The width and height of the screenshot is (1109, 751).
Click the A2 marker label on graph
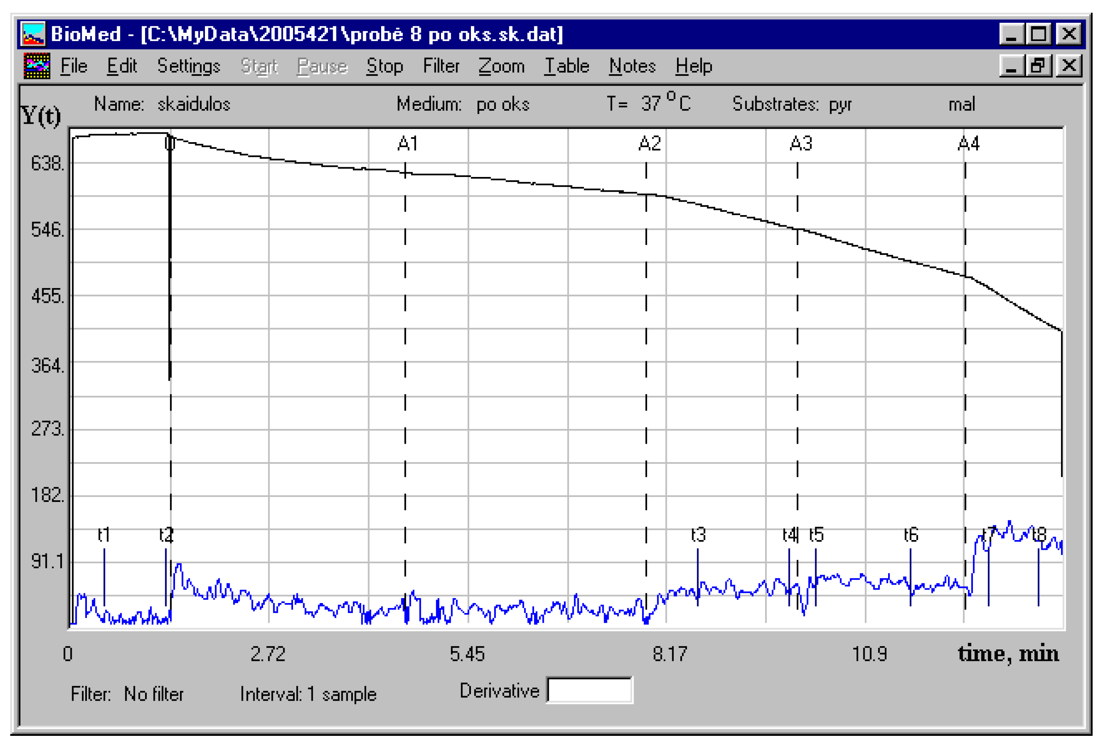click(x=650, y=144)
